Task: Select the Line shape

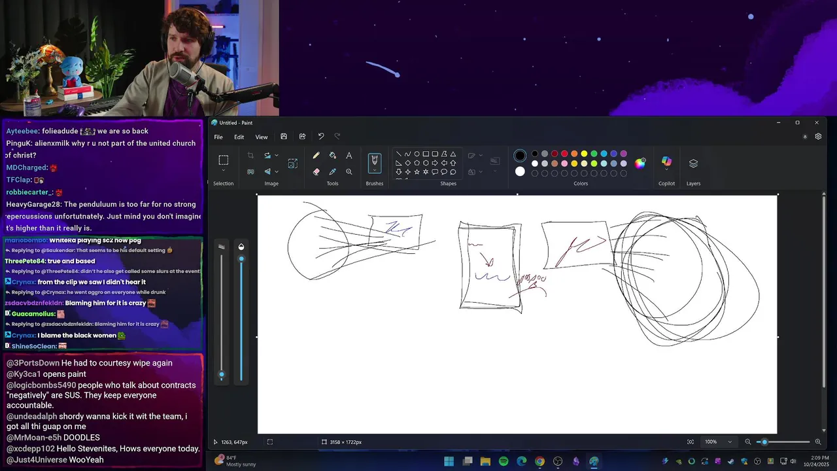Action: click(x=399, y=154)
